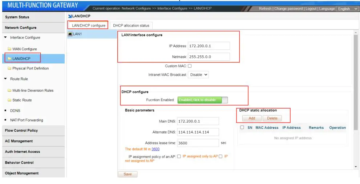Image resolution: width=360 pixels, height=184 pixels.
Task: Open the Behavior Control menu
Action: pos(33,163)
